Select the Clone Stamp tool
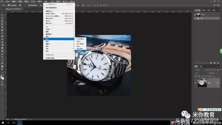Screen dimensions: 222x125 [2, 36]
